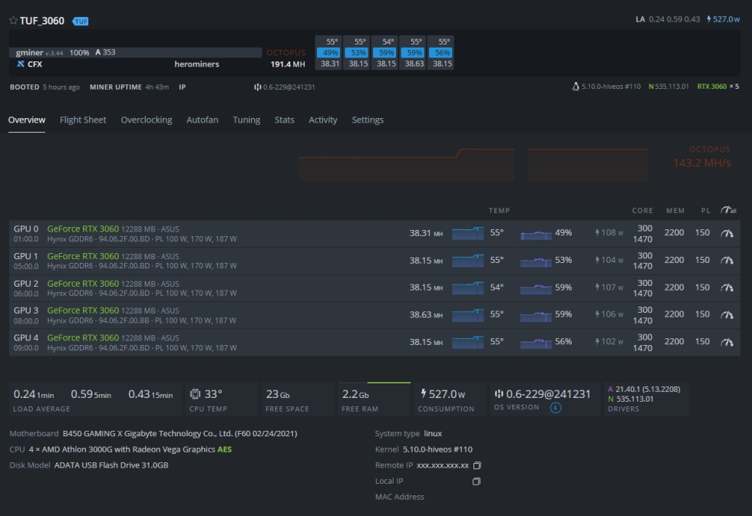Open the Flight Sheet tab
Viewport: 752px width, 516px height.
pos(83,120)
